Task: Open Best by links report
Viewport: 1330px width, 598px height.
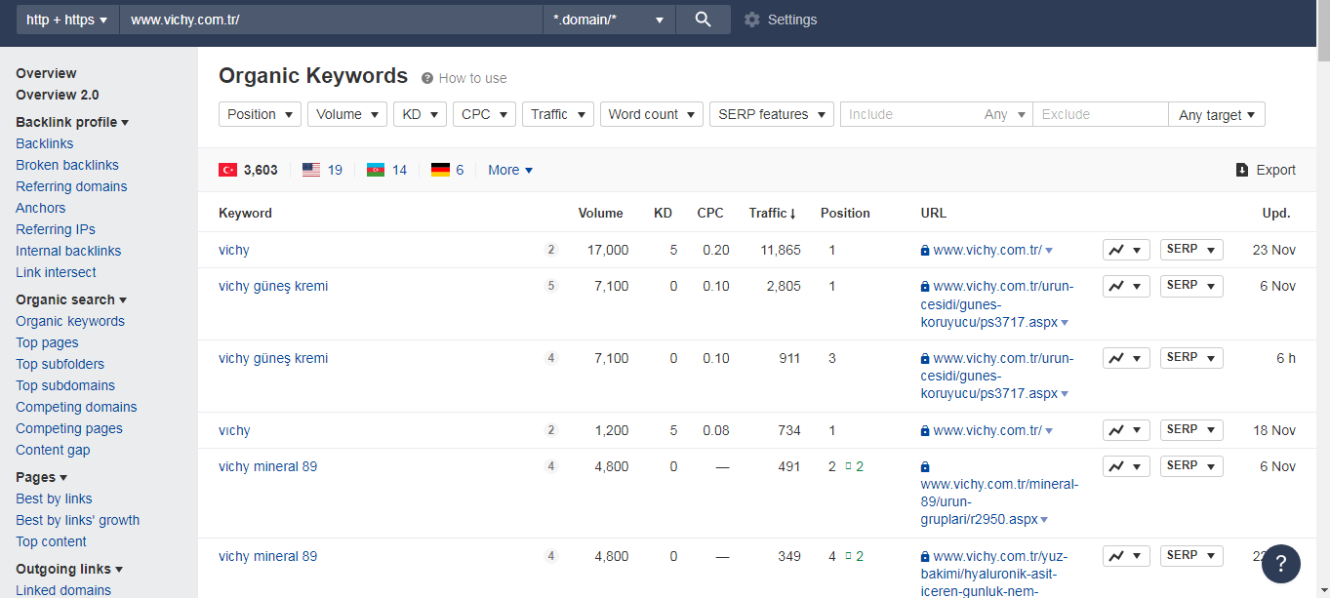Action: pos(54,498)
